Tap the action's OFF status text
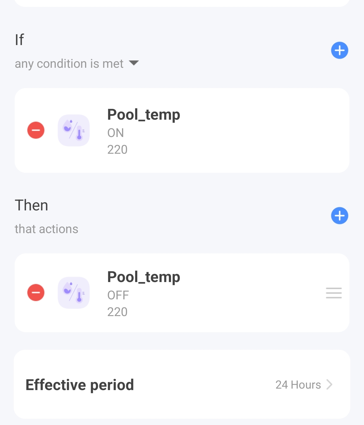 click(x=118, y=295)
